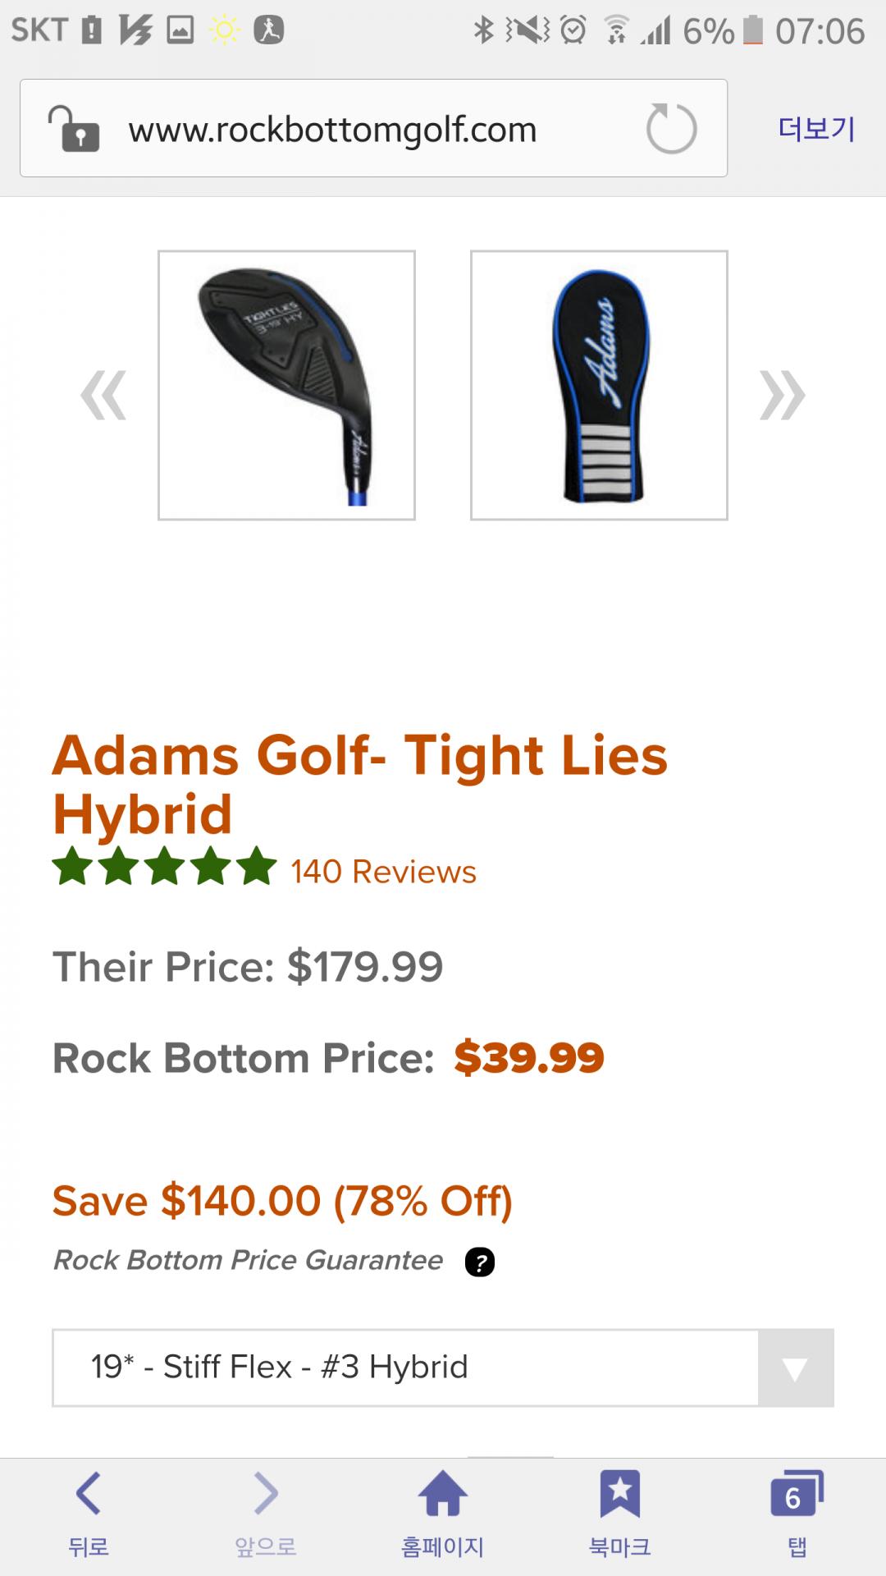
Task: Click the Rock Bottom Price Guarantee text
Action: [x=248, y=1260]
